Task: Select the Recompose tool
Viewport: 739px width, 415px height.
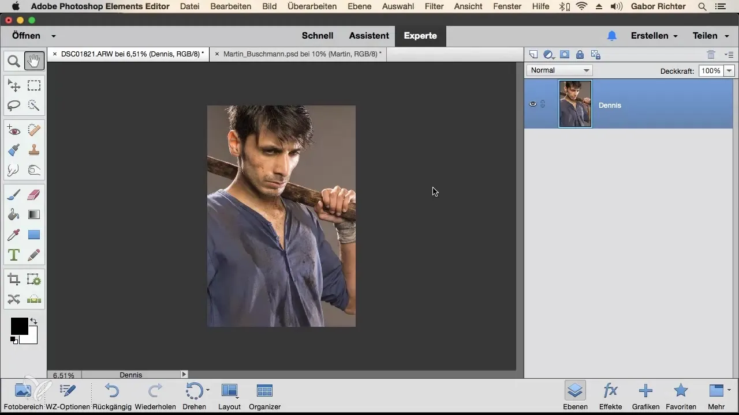Action: coord(34,280)
